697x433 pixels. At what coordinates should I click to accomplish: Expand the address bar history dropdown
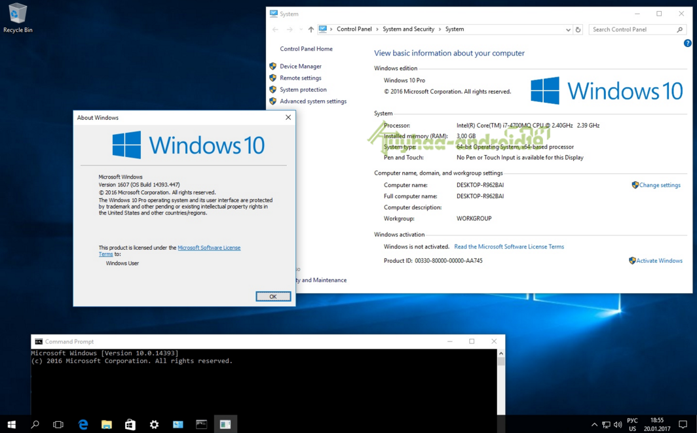pyautogui.click(x=568, y=29)
